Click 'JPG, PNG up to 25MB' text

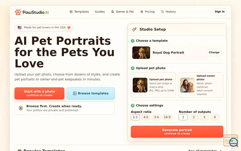click(x=161, y=91)
